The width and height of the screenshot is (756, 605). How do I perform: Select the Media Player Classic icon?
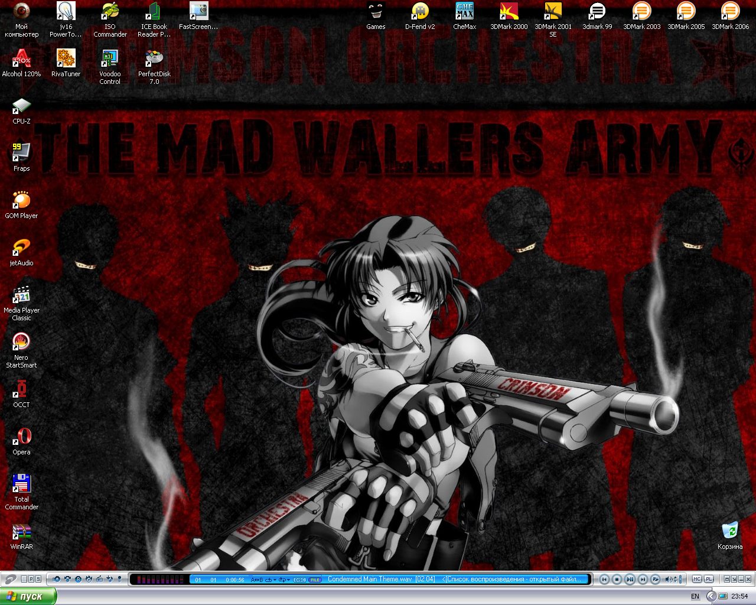point(21,303)
